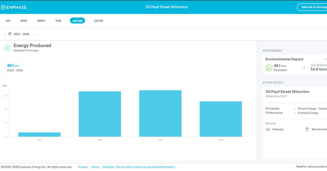Click the 2023 - 2026 date range selector
The width and height of the screenshot is (327, 171).
pyautogui.click(x=21, y=34)
